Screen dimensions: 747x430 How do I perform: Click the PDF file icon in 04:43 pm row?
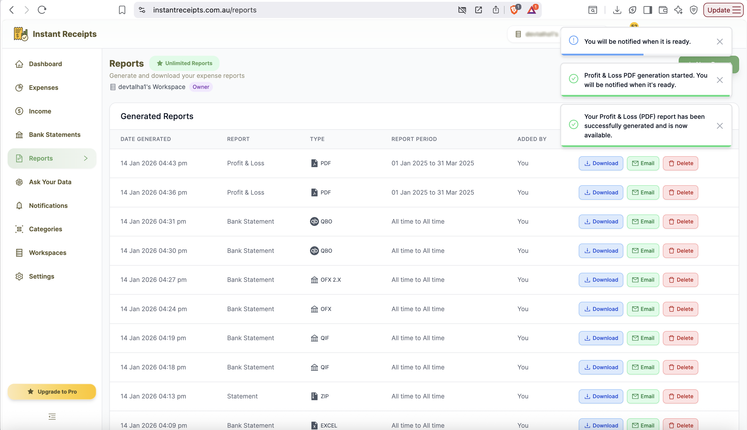314,163
